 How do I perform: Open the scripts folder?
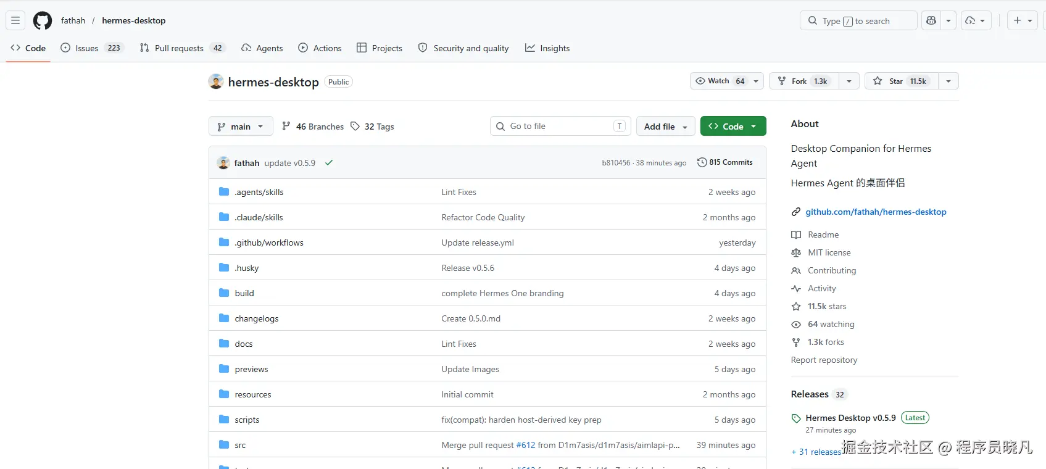pyautogui.click(x=247, y=420)
